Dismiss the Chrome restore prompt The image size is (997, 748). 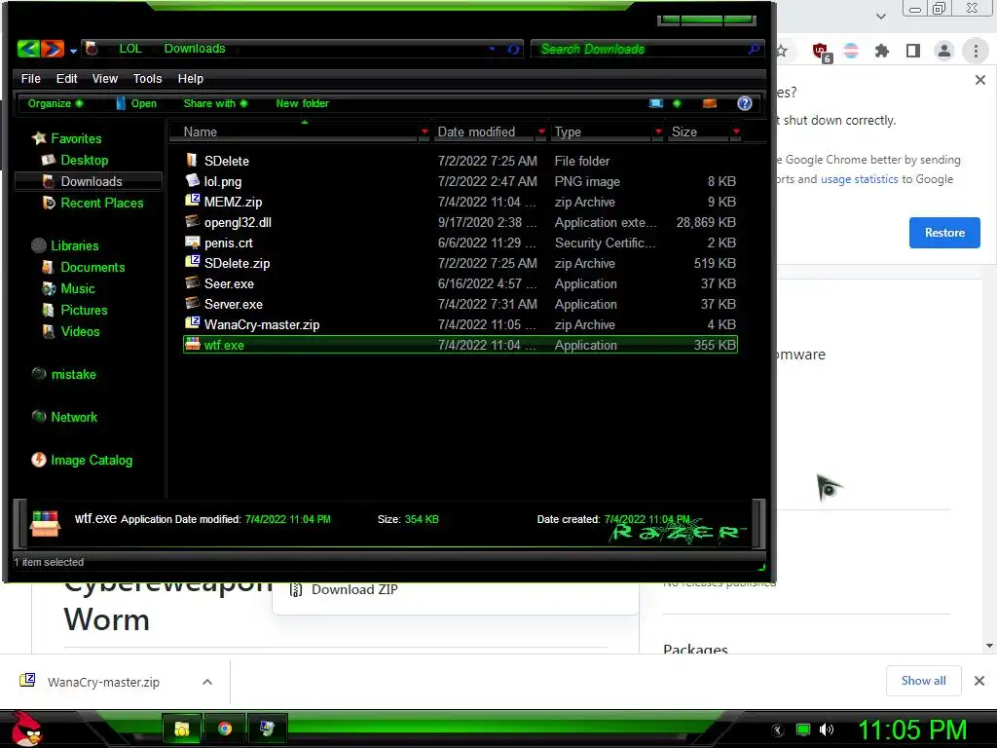(979, 80)
